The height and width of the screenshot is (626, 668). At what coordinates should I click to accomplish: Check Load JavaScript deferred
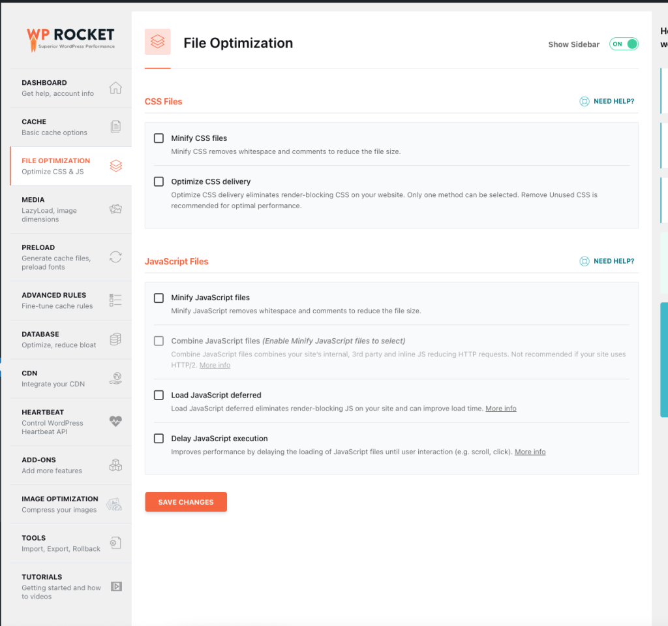point(159,396)
